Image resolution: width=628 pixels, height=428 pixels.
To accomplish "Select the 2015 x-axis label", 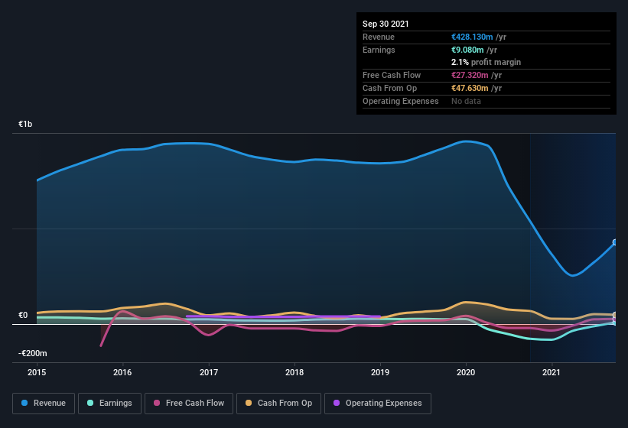I will pos(37,372).
